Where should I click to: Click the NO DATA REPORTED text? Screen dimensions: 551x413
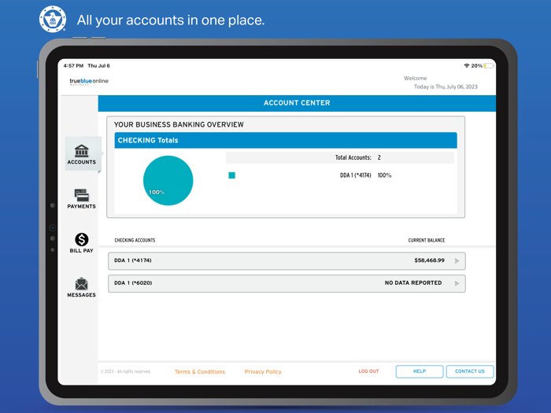tap(413, 282)
